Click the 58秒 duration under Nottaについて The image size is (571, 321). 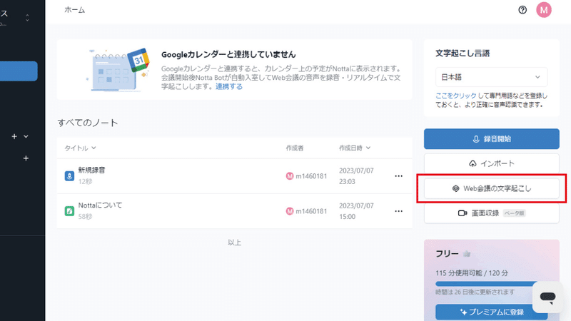point(85,217)
